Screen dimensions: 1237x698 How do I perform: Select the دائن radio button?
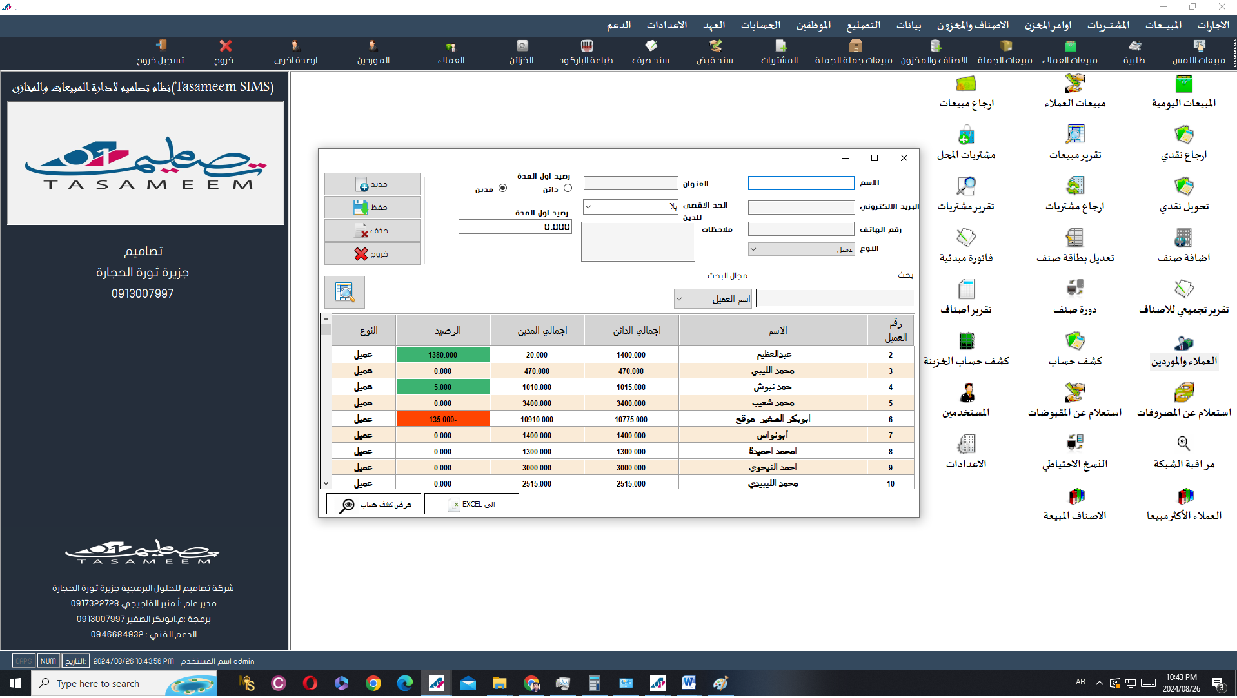pyautogui.click(x=568, y=189)
